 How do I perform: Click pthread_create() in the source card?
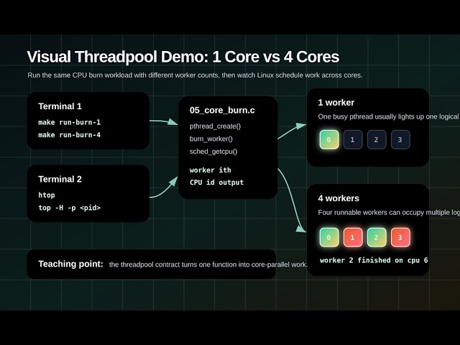click(215, 126)
